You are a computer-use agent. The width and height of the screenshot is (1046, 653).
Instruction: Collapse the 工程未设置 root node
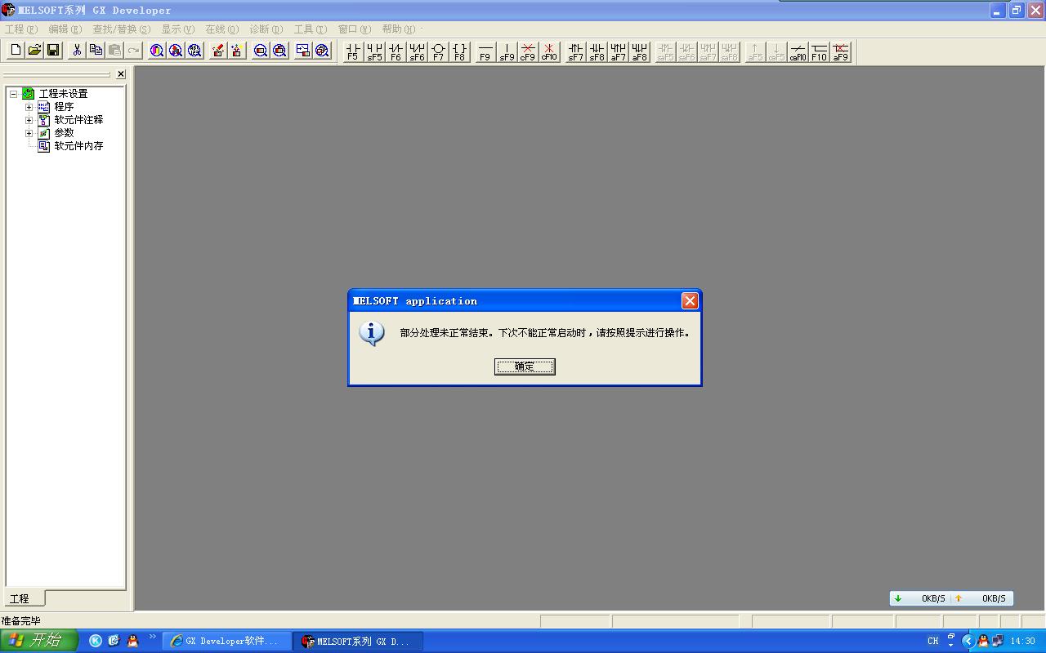click(x=14, y=94)
